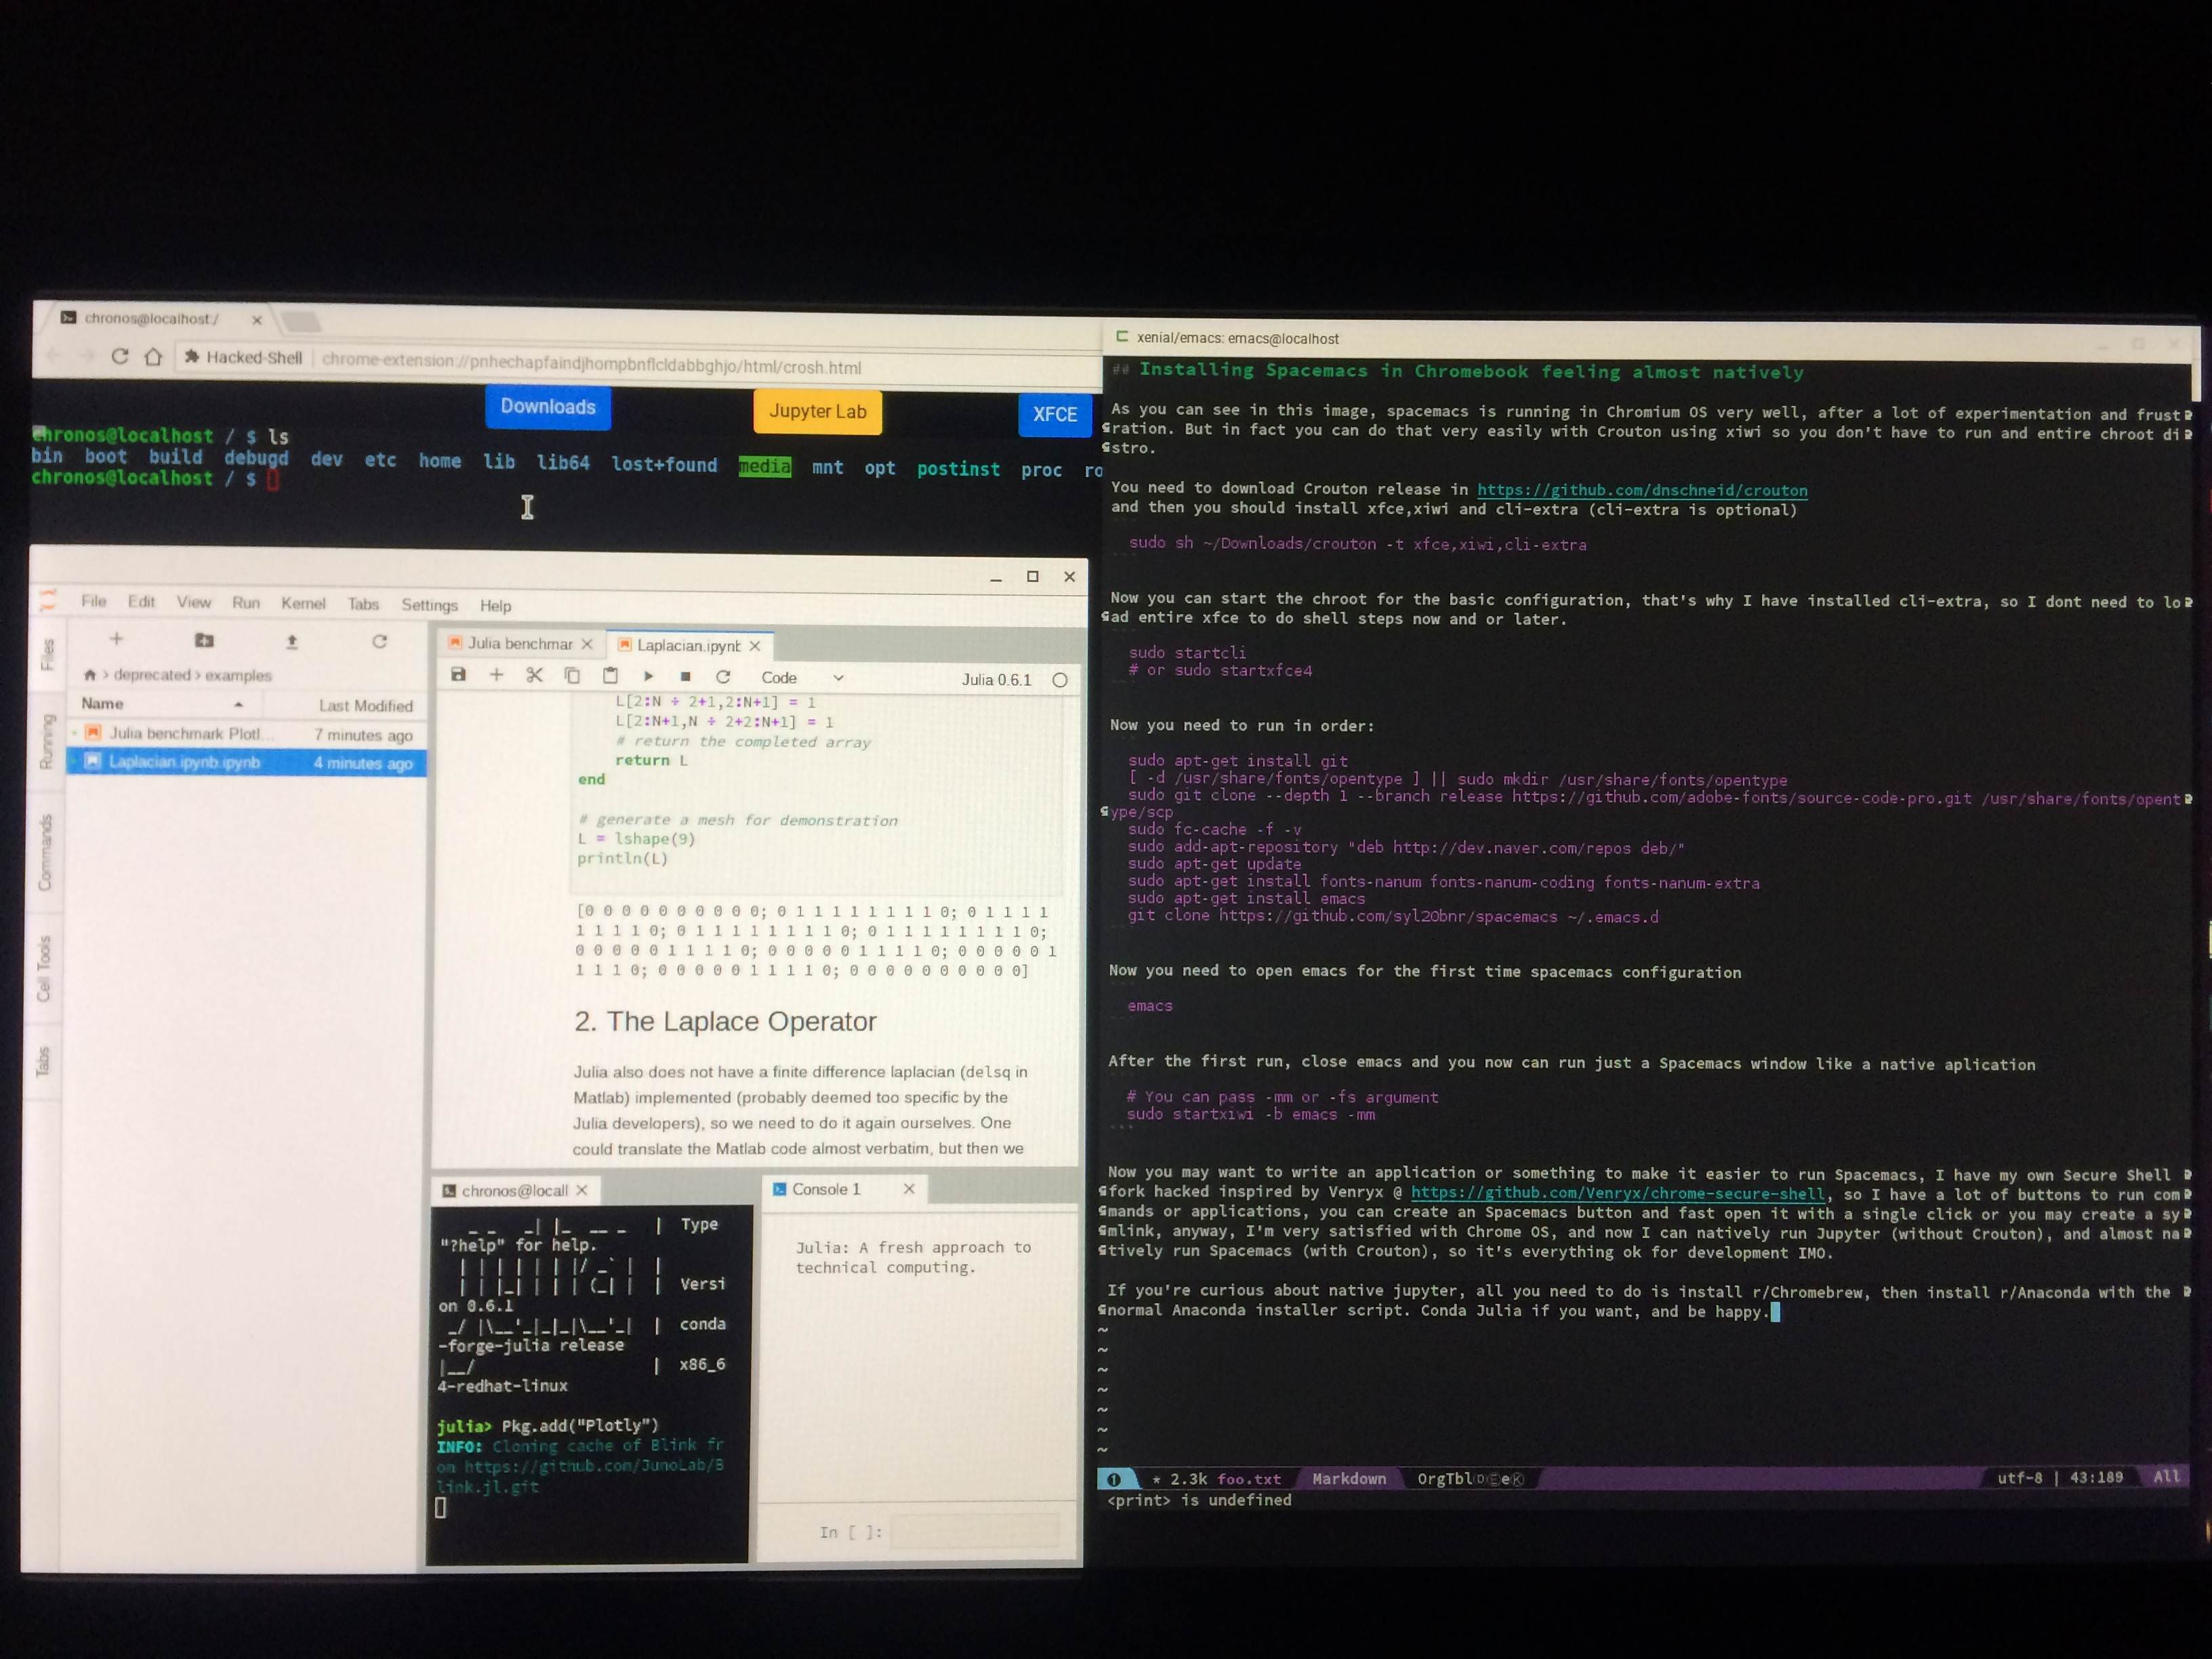Save the notebook with the floppy icon
The width and height of the screenshot is (2212, 1659).
click(x=458, y=675)
